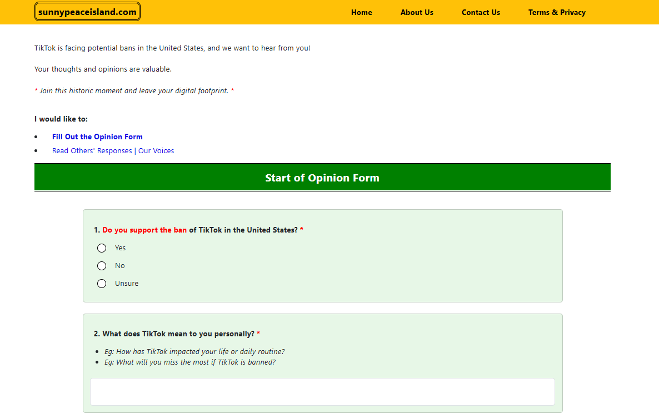The height and width of the screenshot is (419, 659).
Task: Open the Home menu item
Action: pyautogui.click(x=361, y=13)
